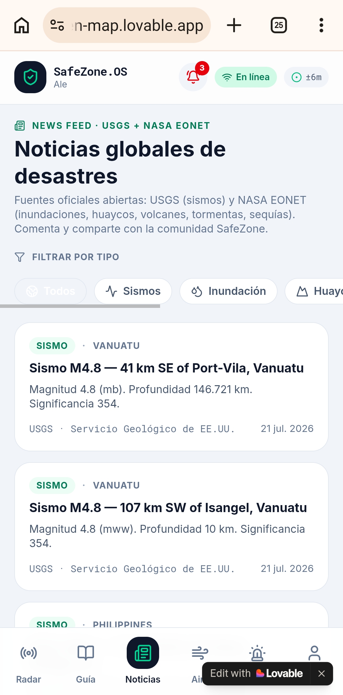Click the ±6m GPS accuracy indicator
343x695 pixels.
coord(306,77)
